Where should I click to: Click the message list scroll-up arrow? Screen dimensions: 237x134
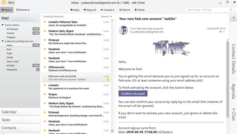coord(112,20)
